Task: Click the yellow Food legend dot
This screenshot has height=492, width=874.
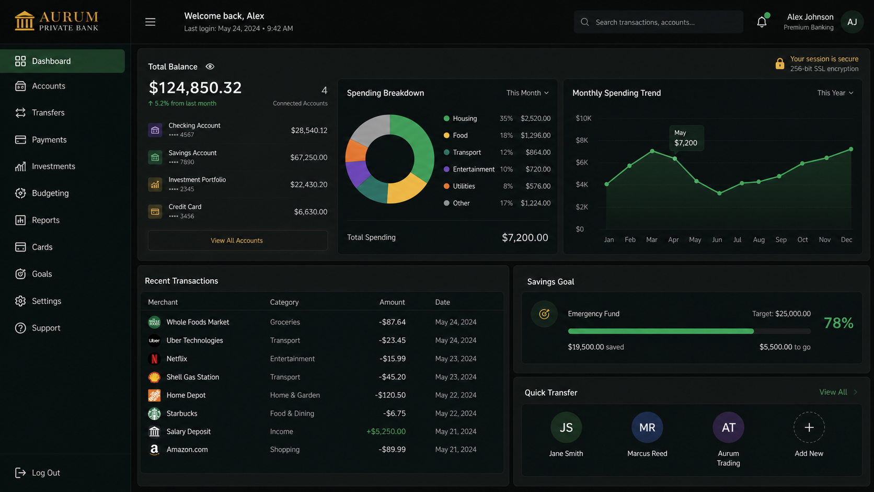Action: point(446,135)
